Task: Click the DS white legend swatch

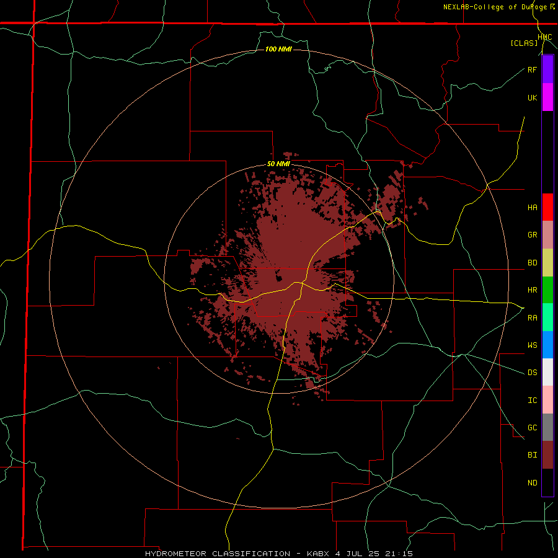Action: coord(547,372)
